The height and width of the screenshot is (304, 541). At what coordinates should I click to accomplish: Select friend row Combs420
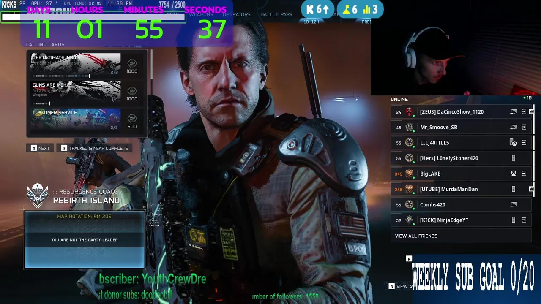462,205
